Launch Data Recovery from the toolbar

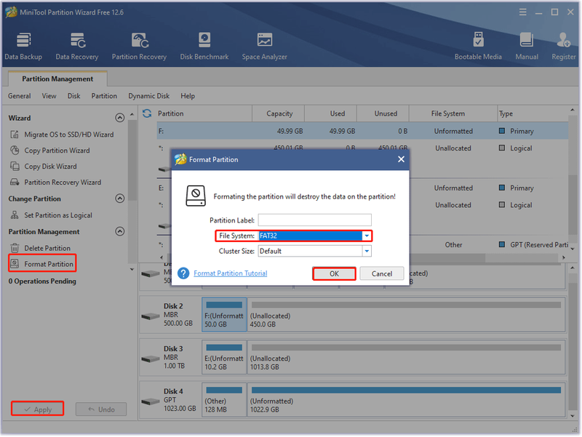click(77, 46)
